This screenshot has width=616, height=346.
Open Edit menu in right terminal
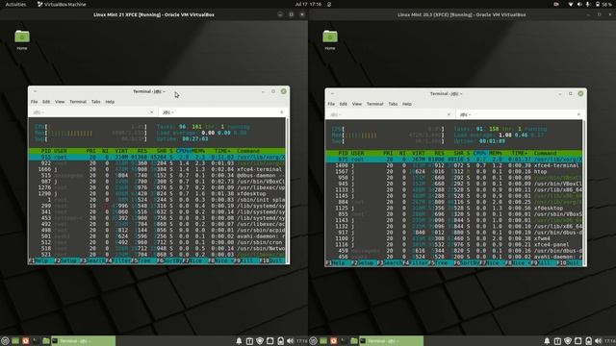coord(343,104)
